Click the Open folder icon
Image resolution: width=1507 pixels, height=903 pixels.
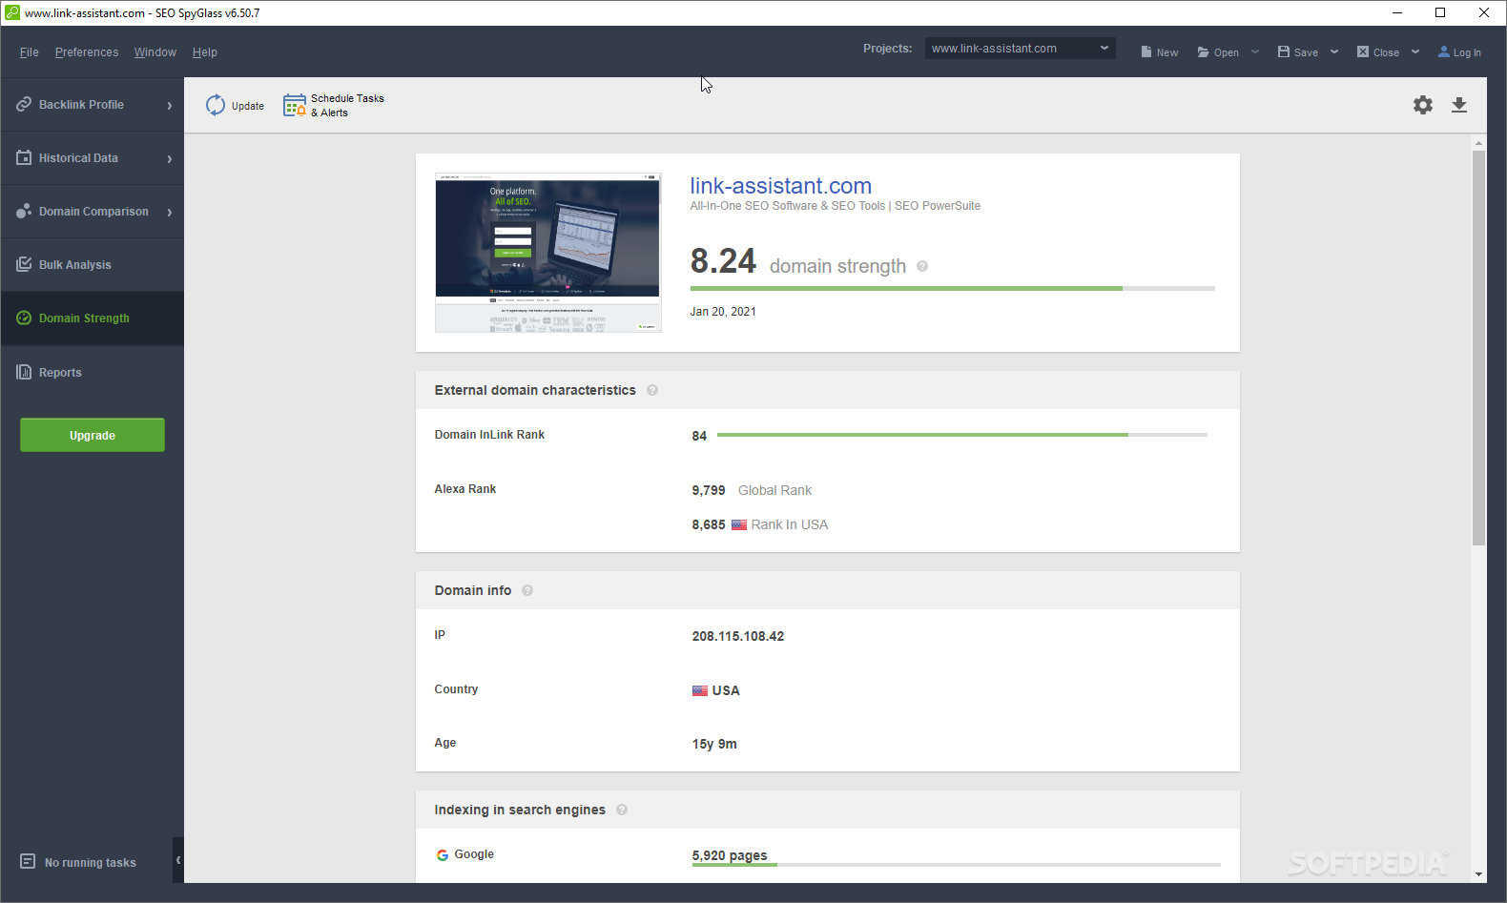[1204, 51]
